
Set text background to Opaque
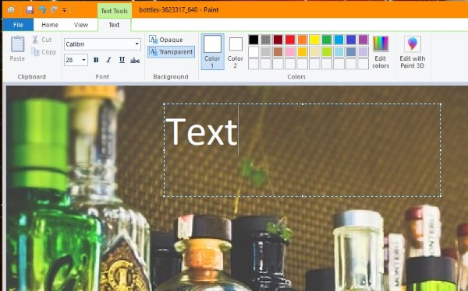coord(166,40)
